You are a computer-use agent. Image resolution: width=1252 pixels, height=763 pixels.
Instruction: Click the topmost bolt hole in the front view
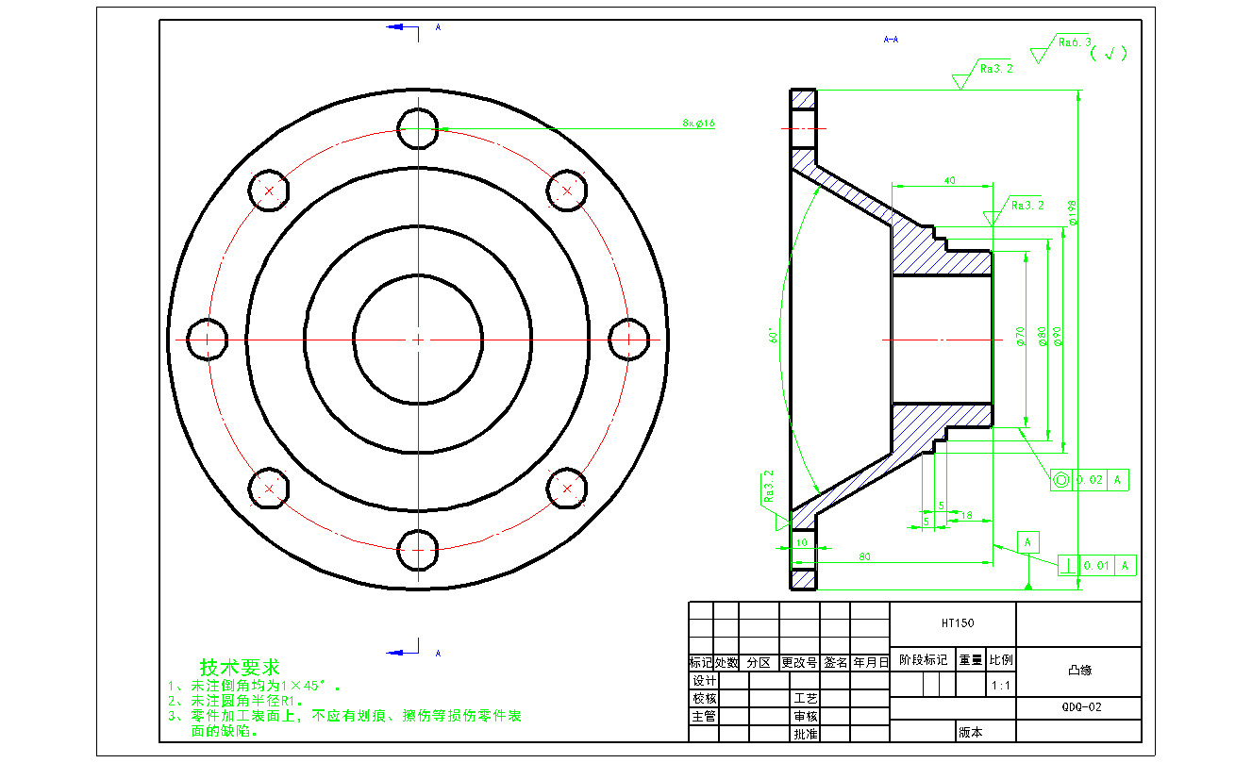coord(417,129)
